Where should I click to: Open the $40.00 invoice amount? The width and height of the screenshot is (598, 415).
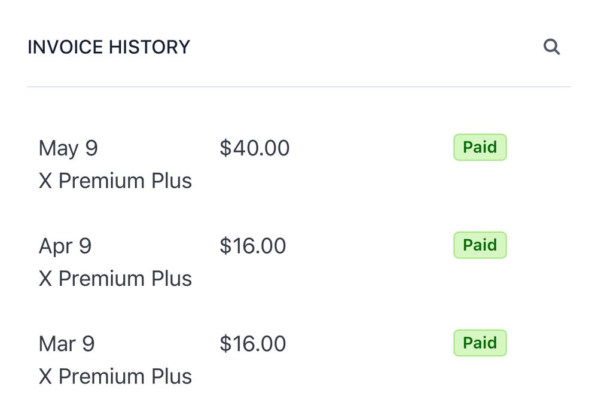(254, 148)
